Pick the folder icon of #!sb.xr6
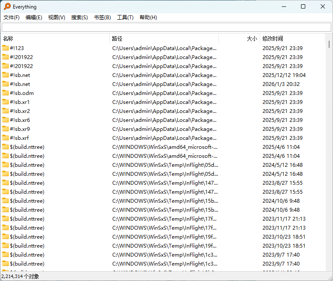 click(6, 120)
